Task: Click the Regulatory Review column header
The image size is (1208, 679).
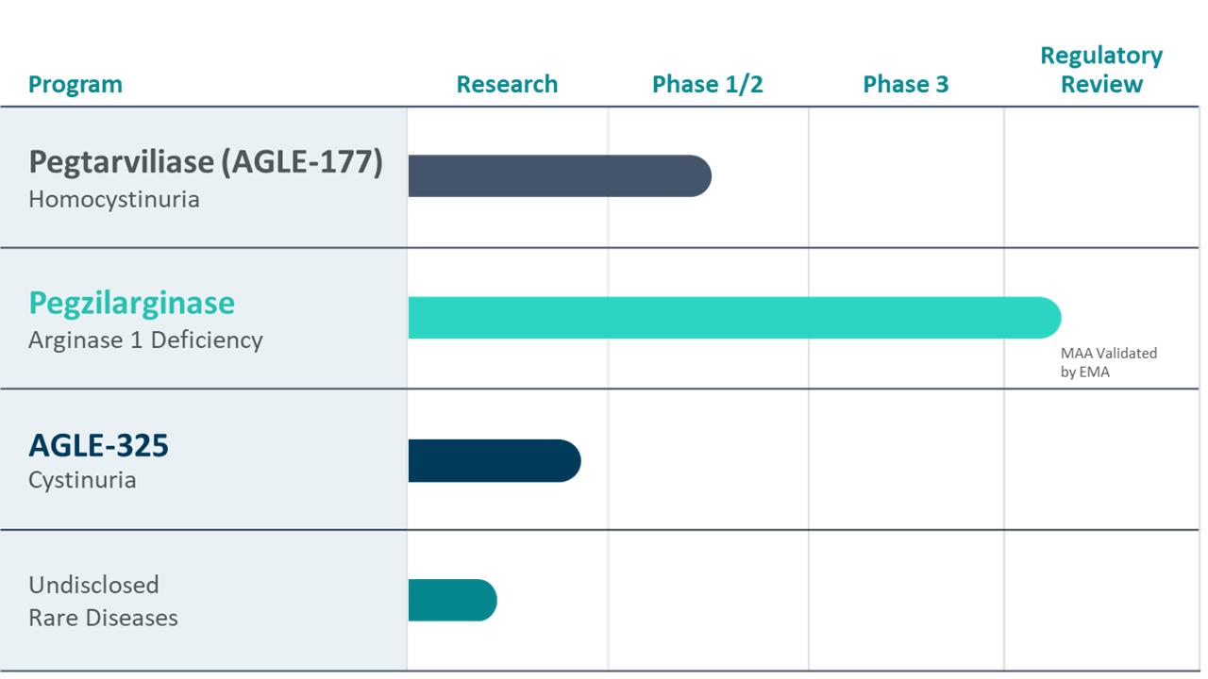Action: tap(1100, 70)
